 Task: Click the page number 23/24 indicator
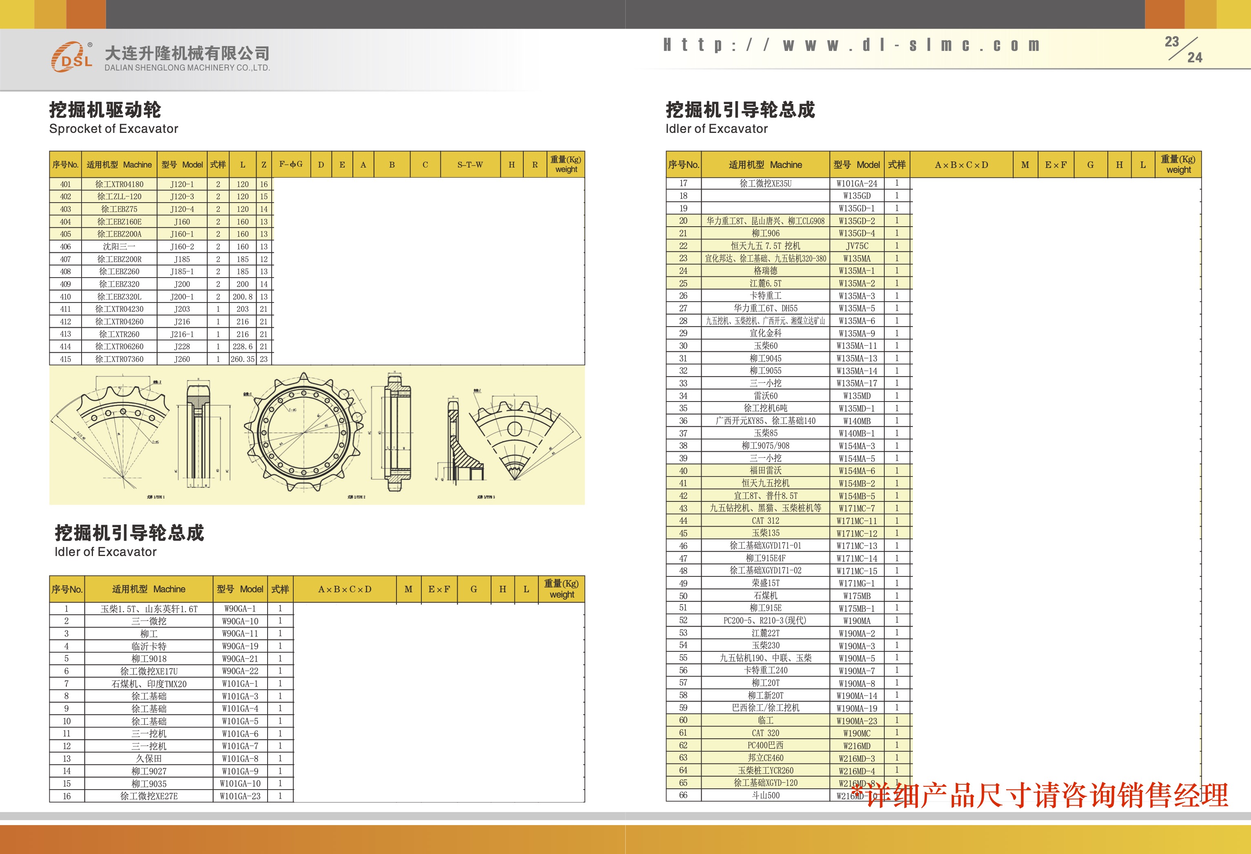(1184, 49)
